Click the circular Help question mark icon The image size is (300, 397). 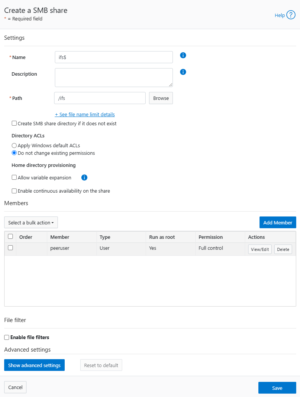(291, 15)
